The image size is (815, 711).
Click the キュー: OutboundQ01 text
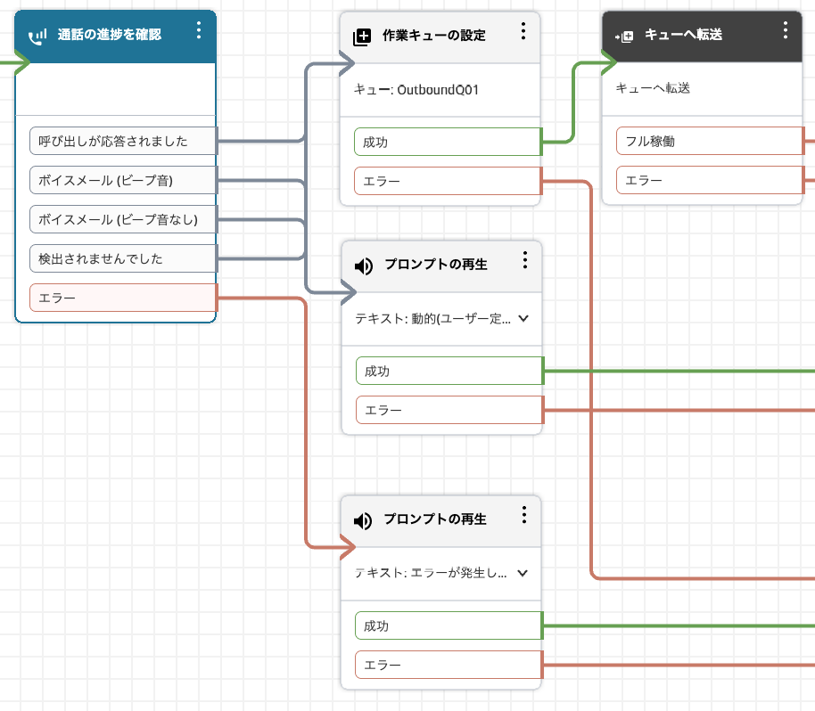[x=416, y=90]
